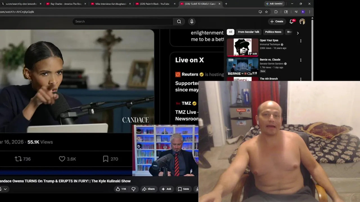Close the Ray Charles tab

point(85,4)
